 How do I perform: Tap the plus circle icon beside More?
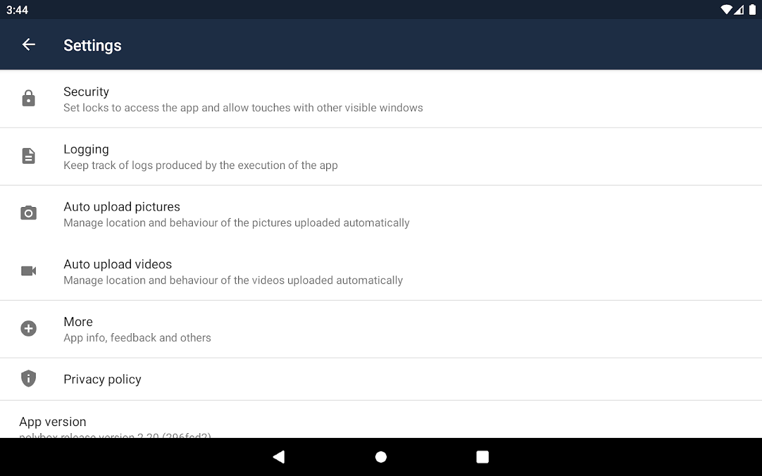(x=29, y=328)
